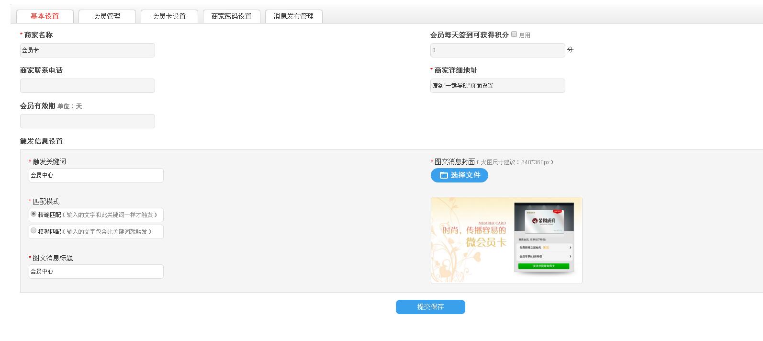Click the 图文消息标题 input field
Viewport: 763px width, 341px height.
coord(96,272)
